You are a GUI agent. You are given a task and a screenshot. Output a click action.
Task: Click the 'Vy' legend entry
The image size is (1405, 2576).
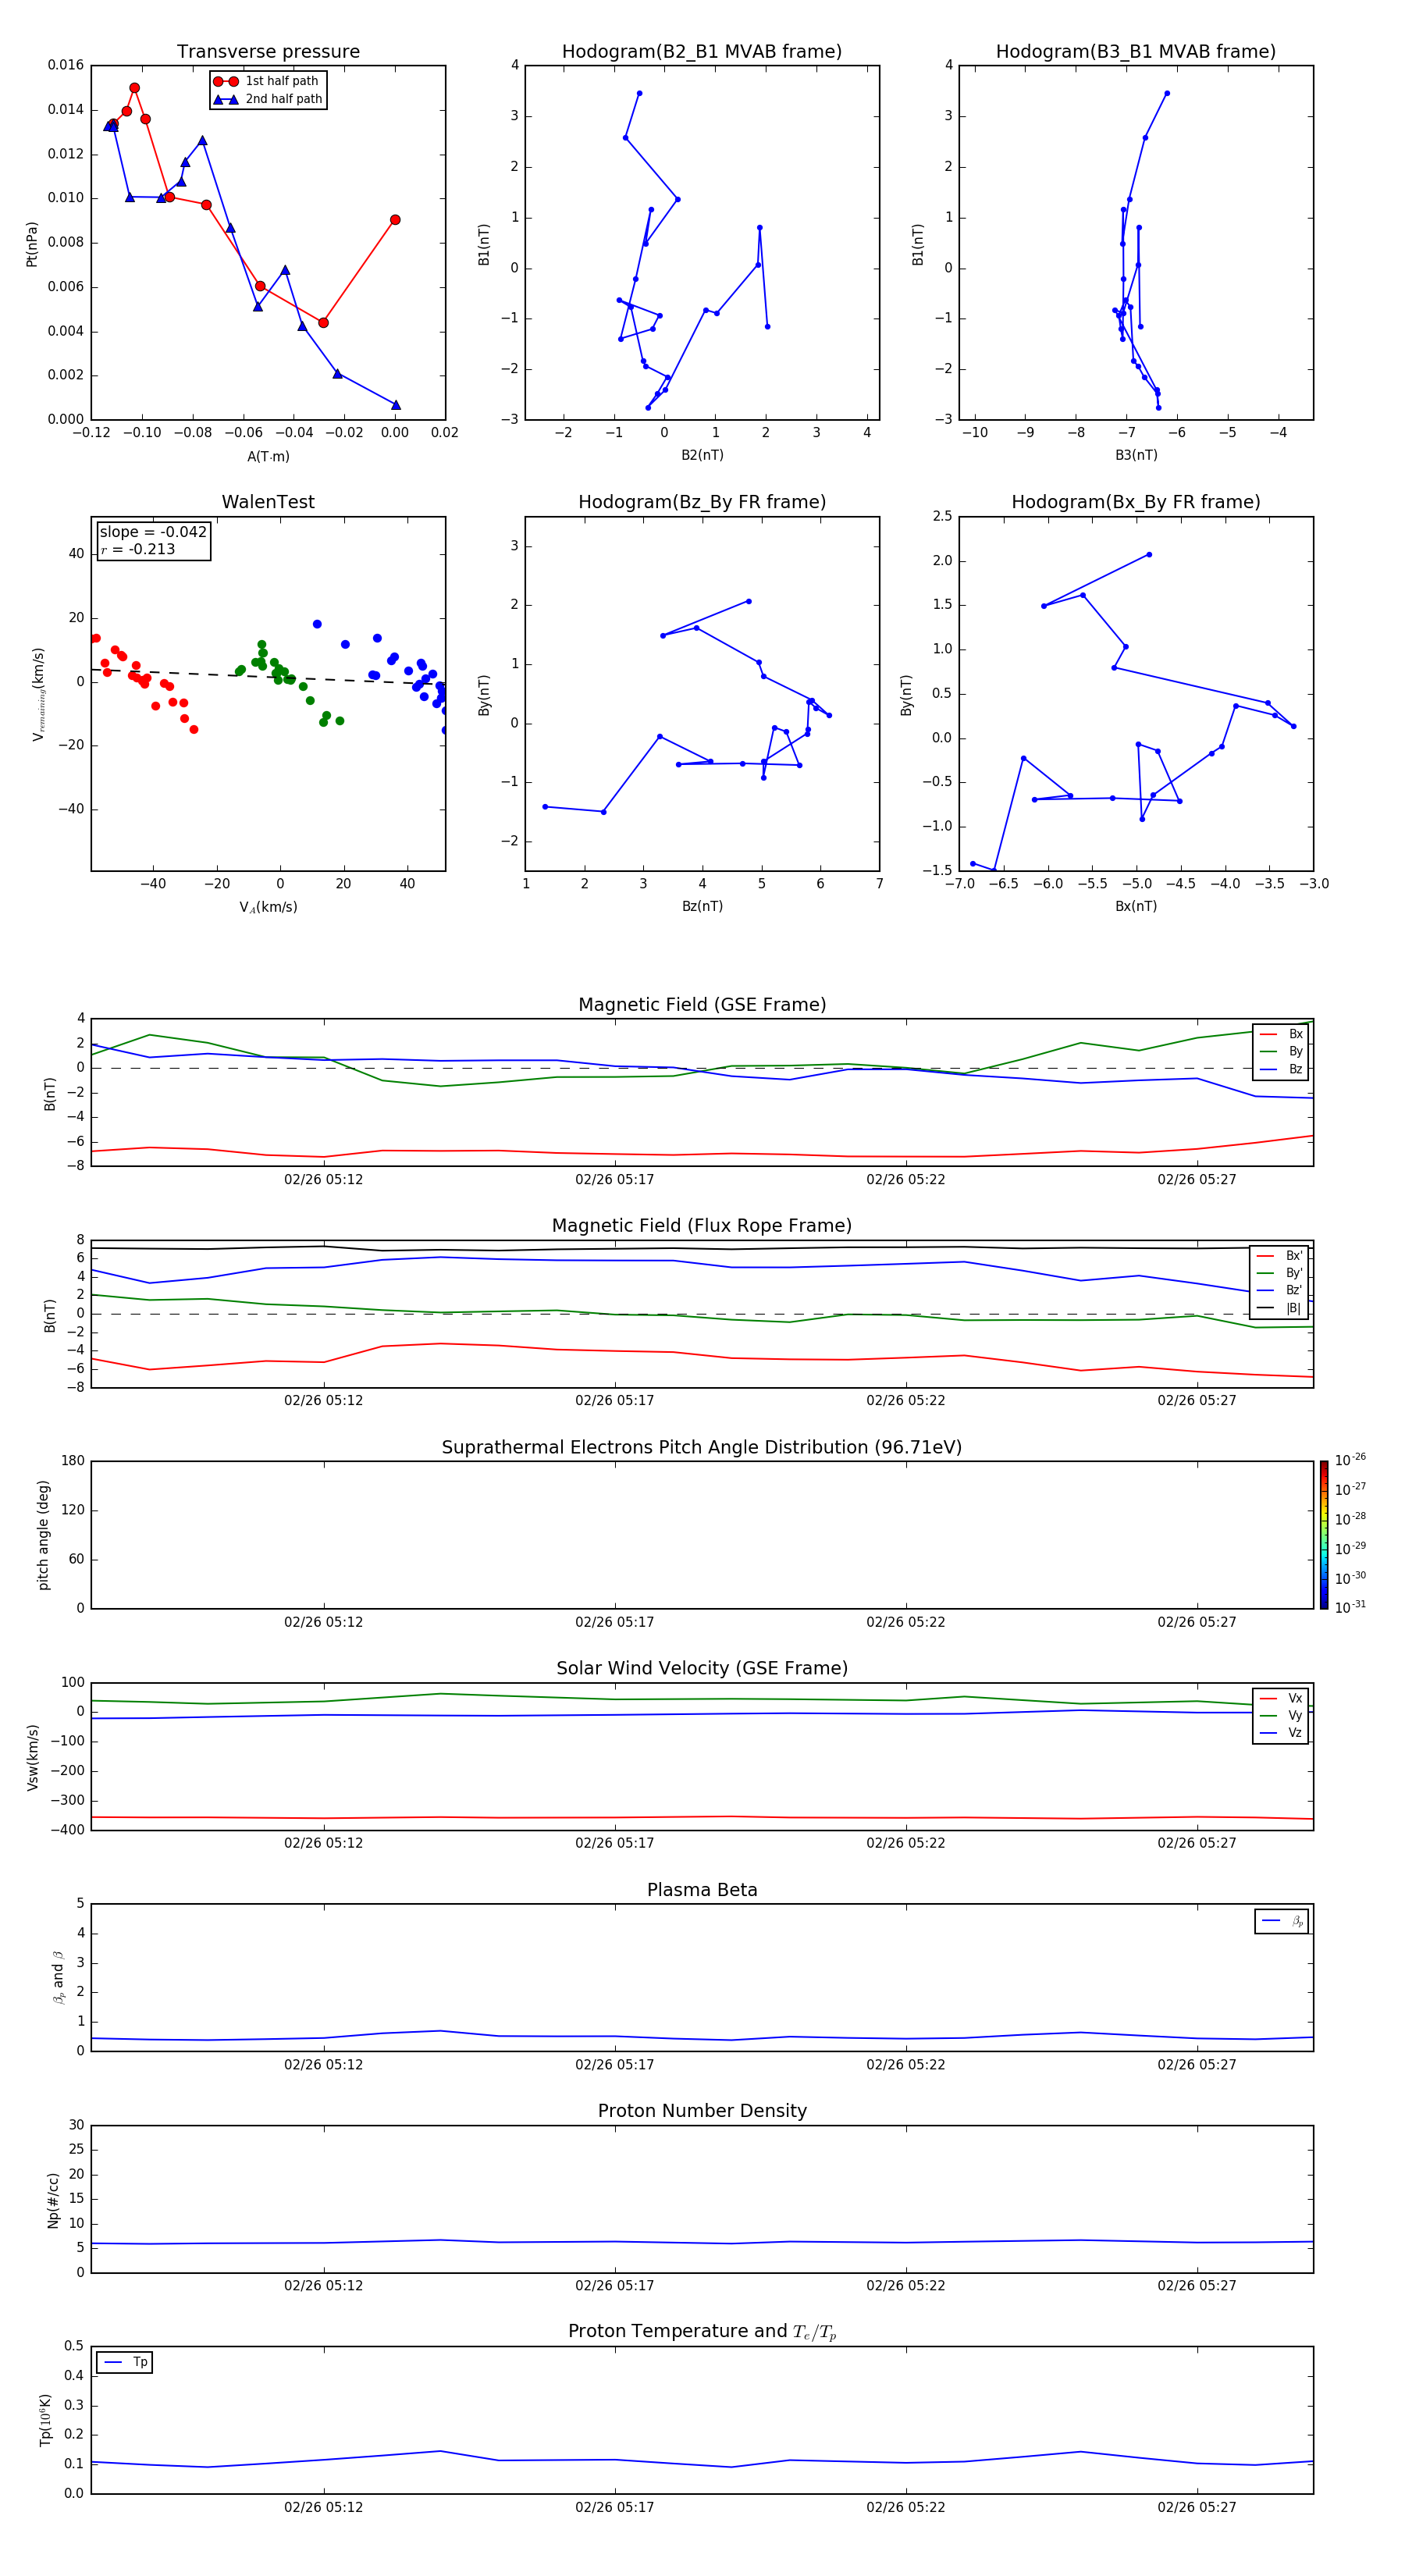1282,1715
